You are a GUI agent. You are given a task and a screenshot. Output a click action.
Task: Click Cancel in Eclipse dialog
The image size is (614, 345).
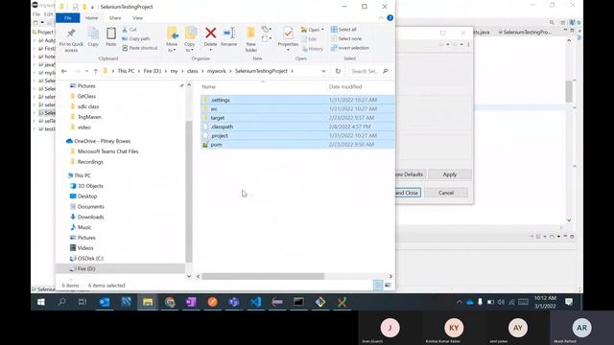pyautogui.click(x=446, y=193)
